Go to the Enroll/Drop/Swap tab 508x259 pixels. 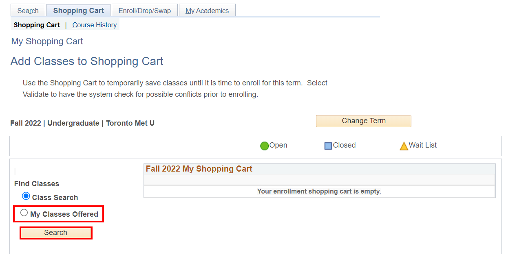click(x=145, y=11)
